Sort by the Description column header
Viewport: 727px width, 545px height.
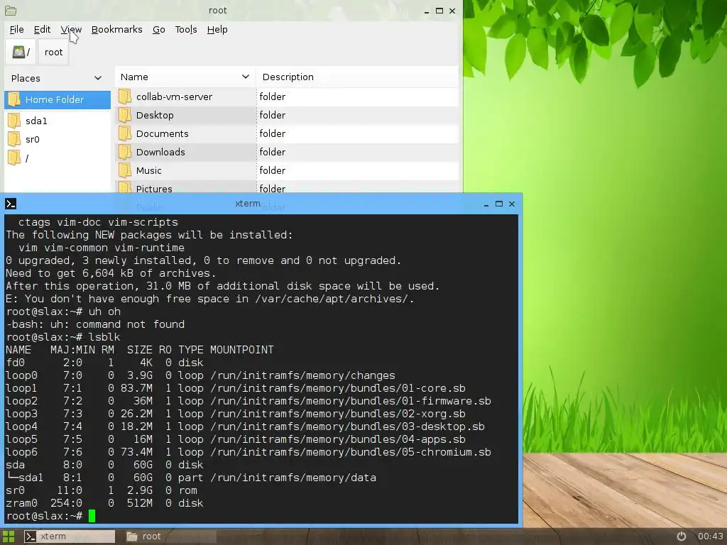(357, 77)
